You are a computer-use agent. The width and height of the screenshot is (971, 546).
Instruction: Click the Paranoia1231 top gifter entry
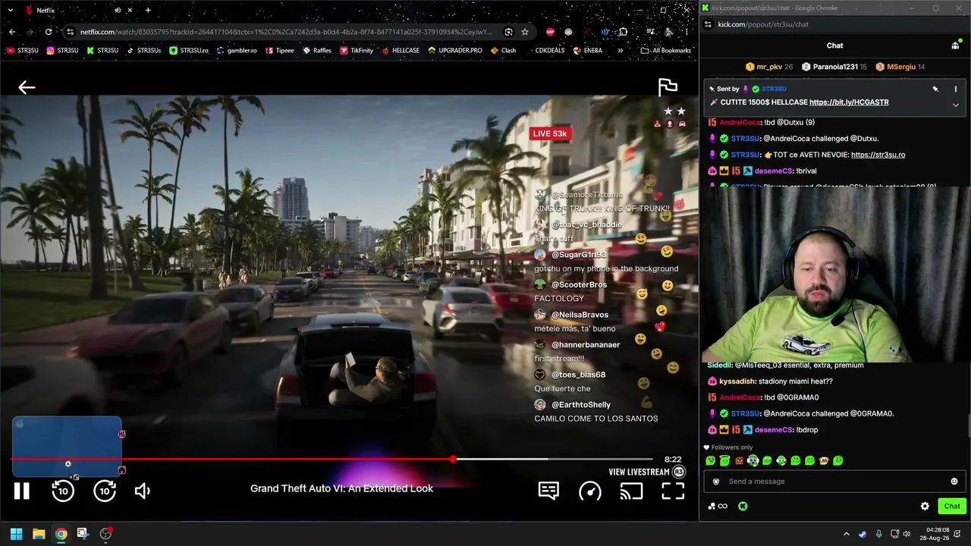pyautogui.click(x=834, y=67)
